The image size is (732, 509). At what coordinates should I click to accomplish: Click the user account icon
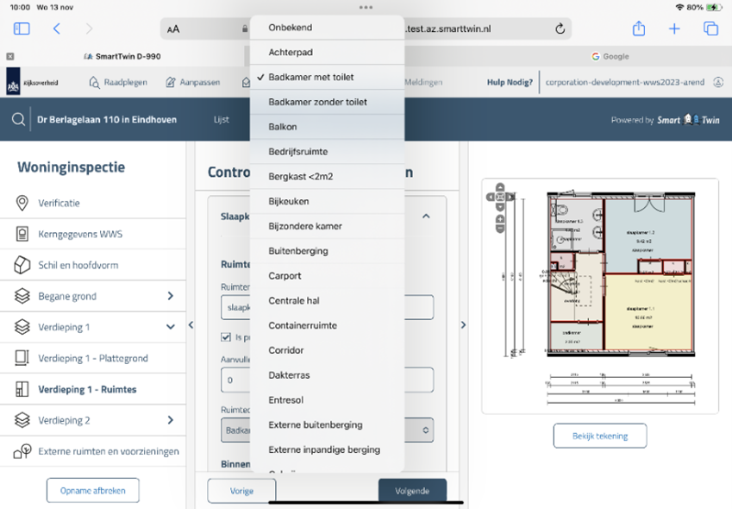719,83
